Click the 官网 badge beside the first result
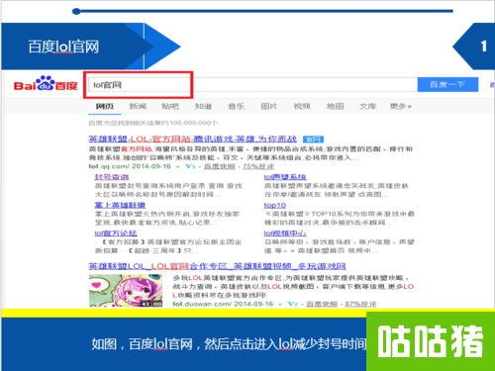The width and height of the screenshot is (495, 371). point(313,139)
